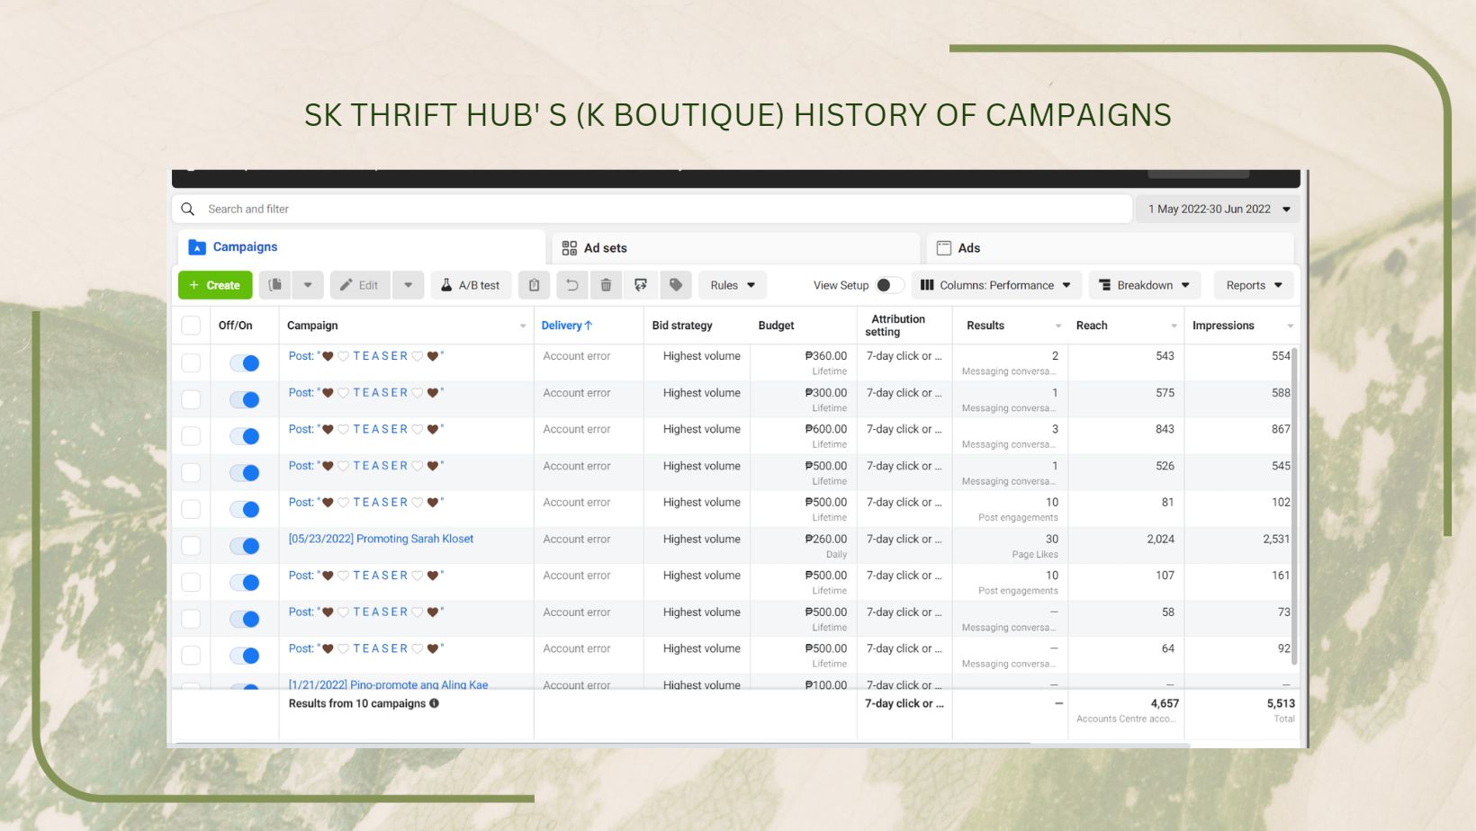This screenshot has height=831, width=1476.
Task: Expand the Rules dropdown
Action: (733, 285)
